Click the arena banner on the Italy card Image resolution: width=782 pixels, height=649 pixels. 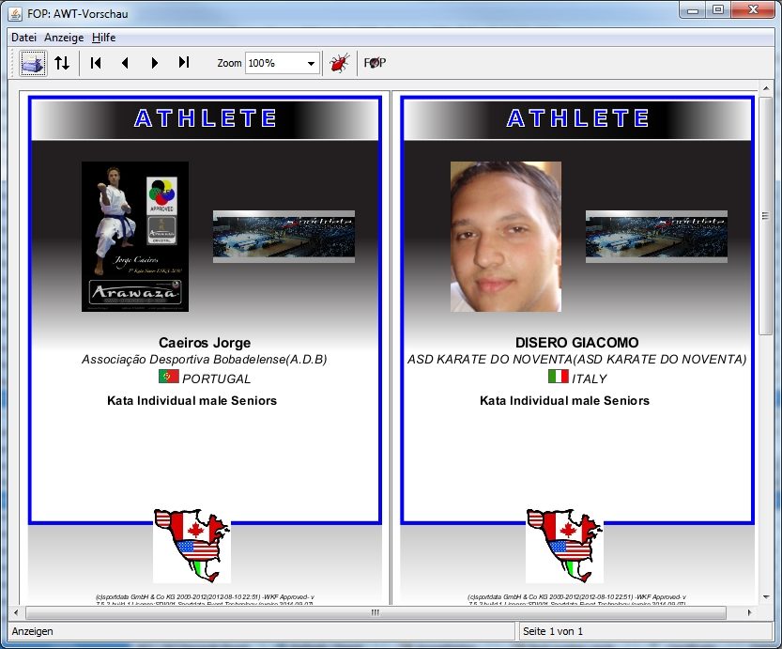tap(656, 237)
